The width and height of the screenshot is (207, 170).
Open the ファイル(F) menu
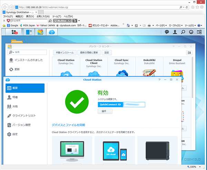click(x=8, y=16)
